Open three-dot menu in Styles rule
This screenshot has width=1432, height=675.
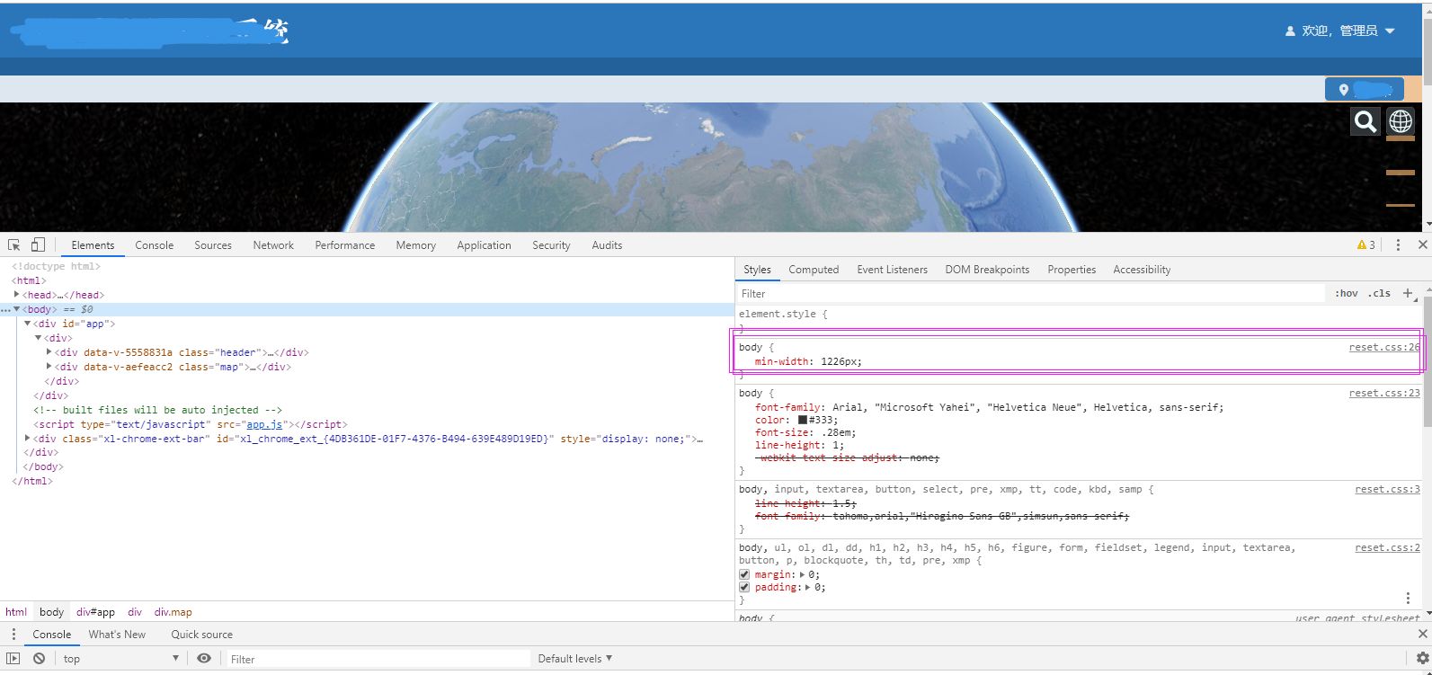[x=1408, y=598]
